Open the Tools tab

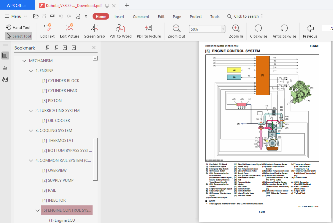[x=215, y=17]
